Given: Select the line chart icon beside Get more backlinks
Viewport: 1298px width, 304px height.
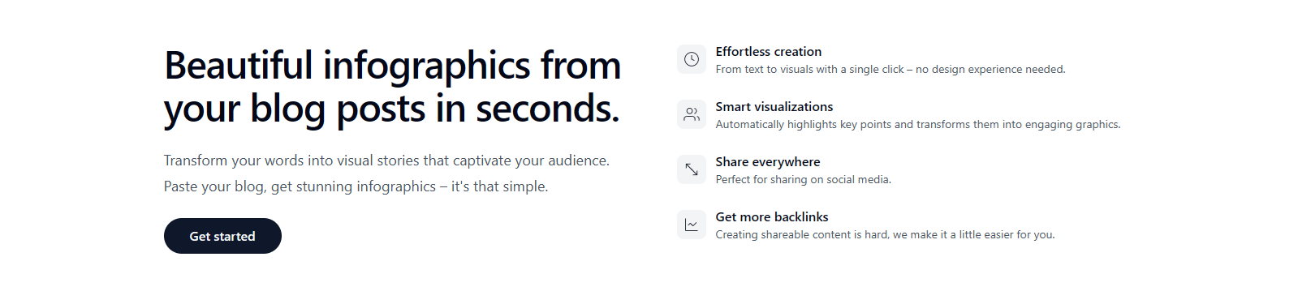Looking at the screenshot, I should tap(692, 225).
